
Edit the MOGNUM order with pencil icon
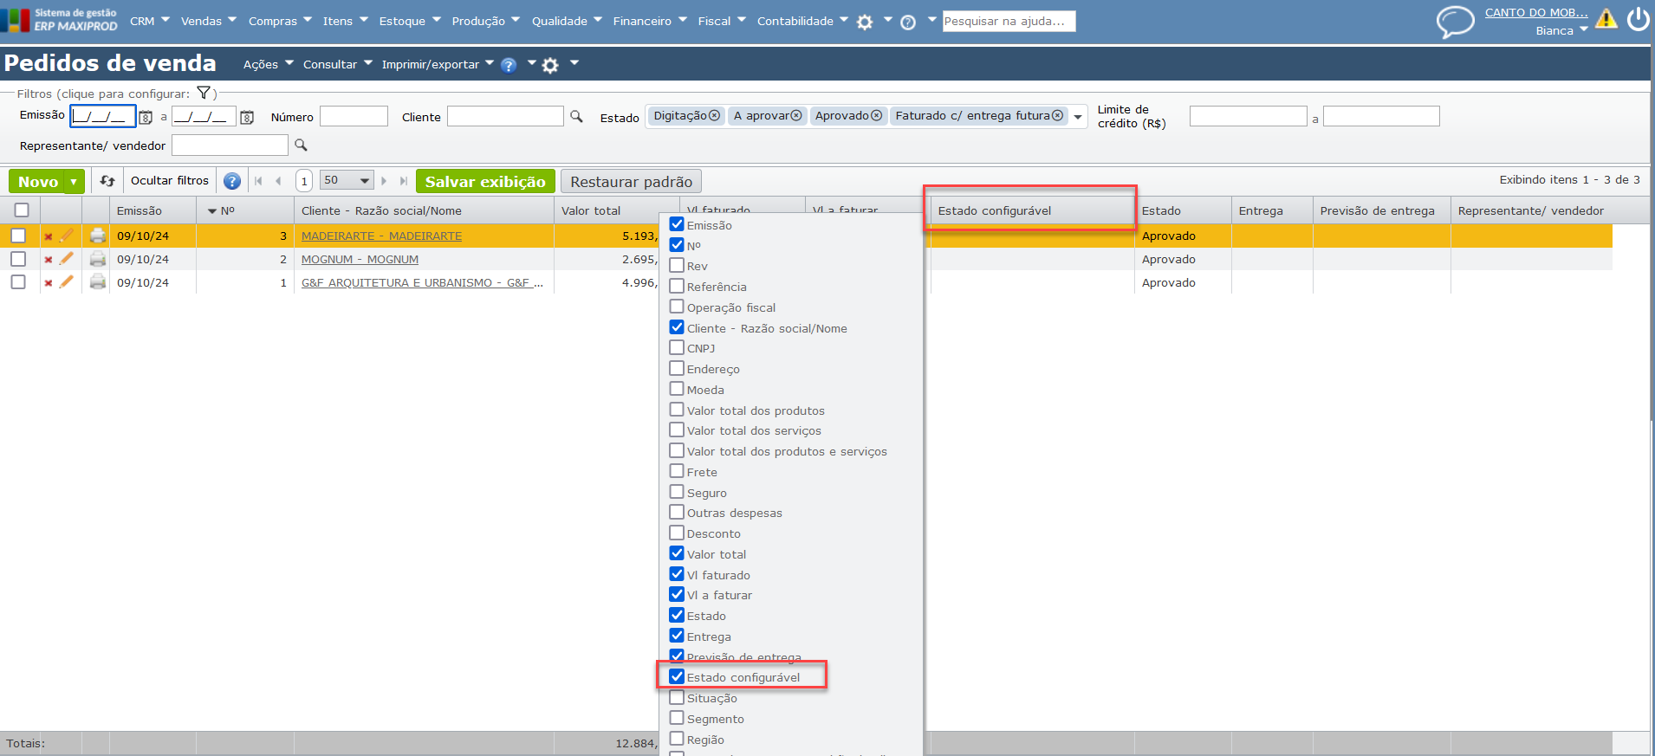pos(66,258)
